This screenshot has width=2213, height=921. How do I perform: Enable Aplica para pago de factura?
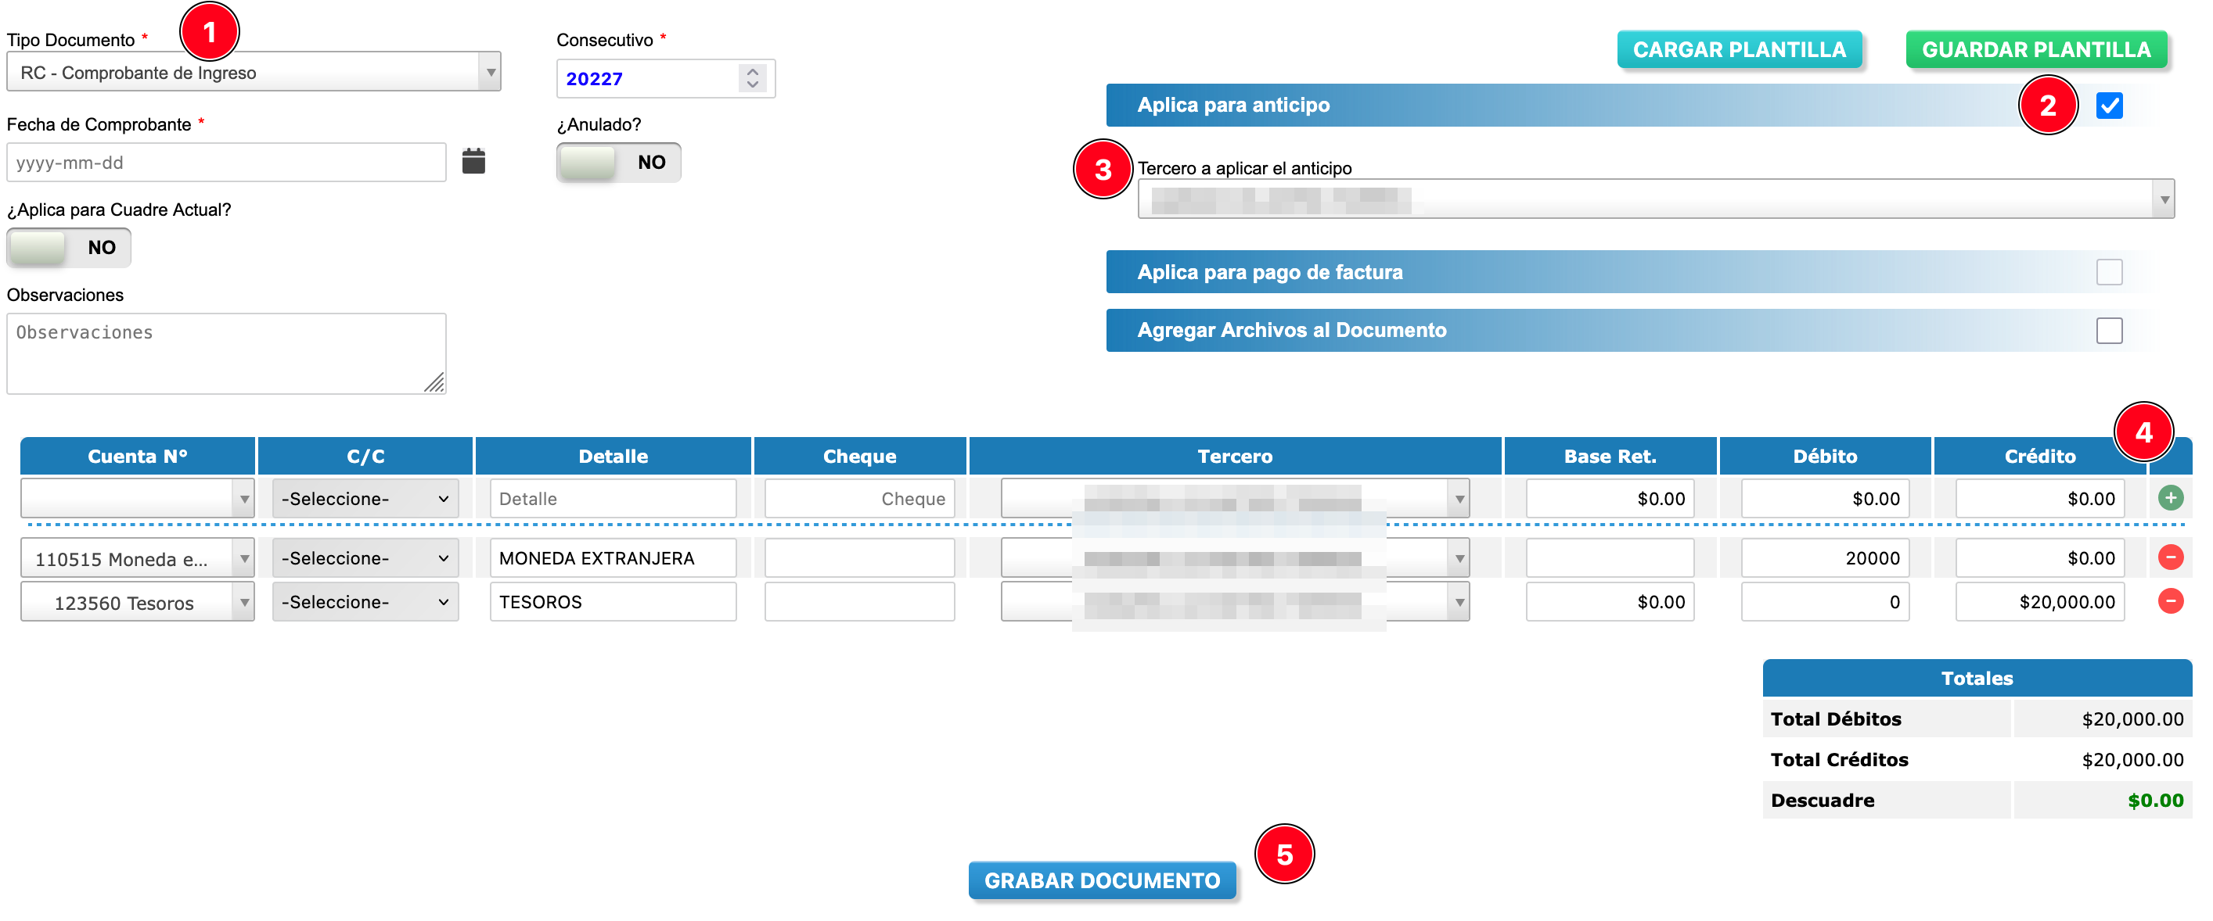2108,271
